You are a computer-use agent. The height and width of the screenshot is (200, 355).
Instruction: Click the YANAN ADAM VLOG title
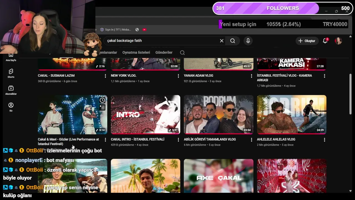tap(198, 76)
